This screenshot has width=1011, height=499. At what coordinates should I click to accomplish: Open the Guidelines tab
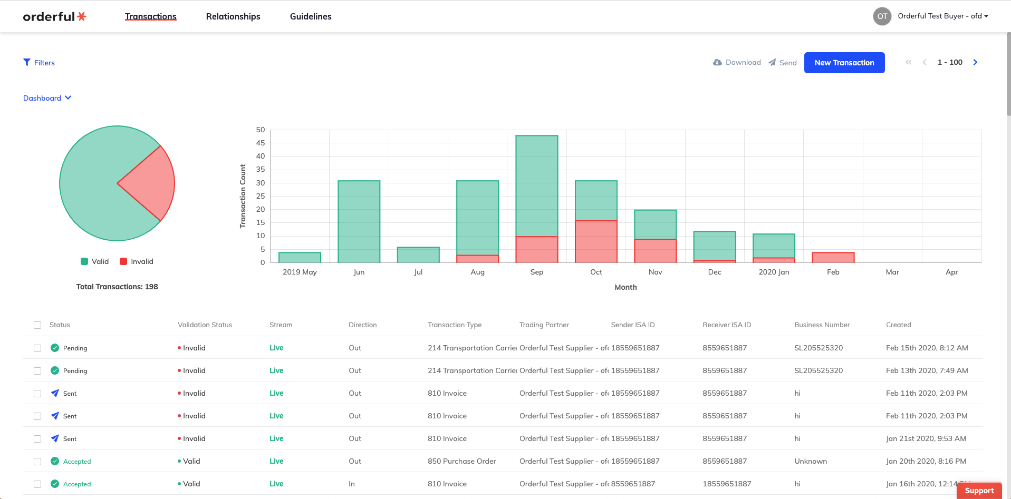pyautogui.click(x=311, y=16)
